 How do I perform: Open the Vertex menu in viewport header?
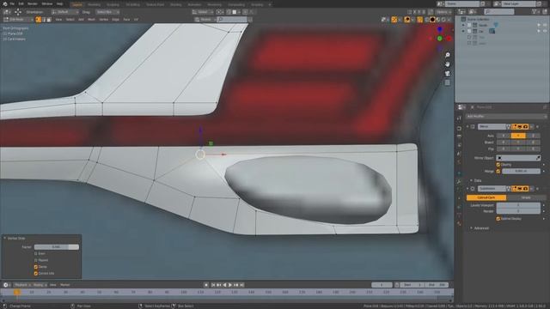[x=103, y=20]
